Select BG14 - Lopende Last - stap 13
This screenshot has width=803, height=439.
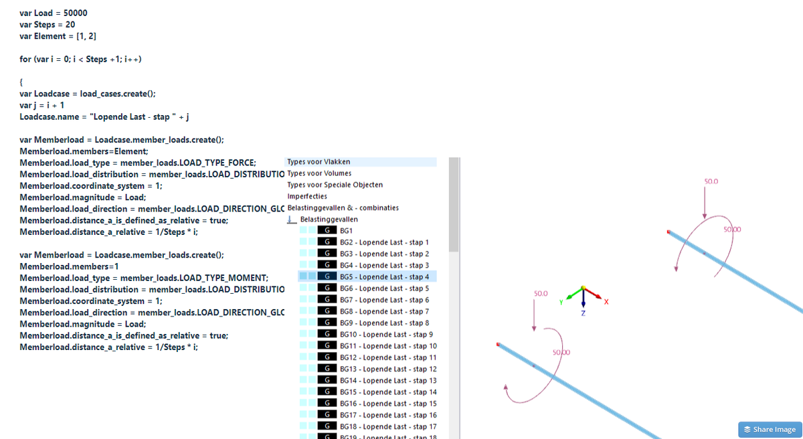tap(389, 380)
